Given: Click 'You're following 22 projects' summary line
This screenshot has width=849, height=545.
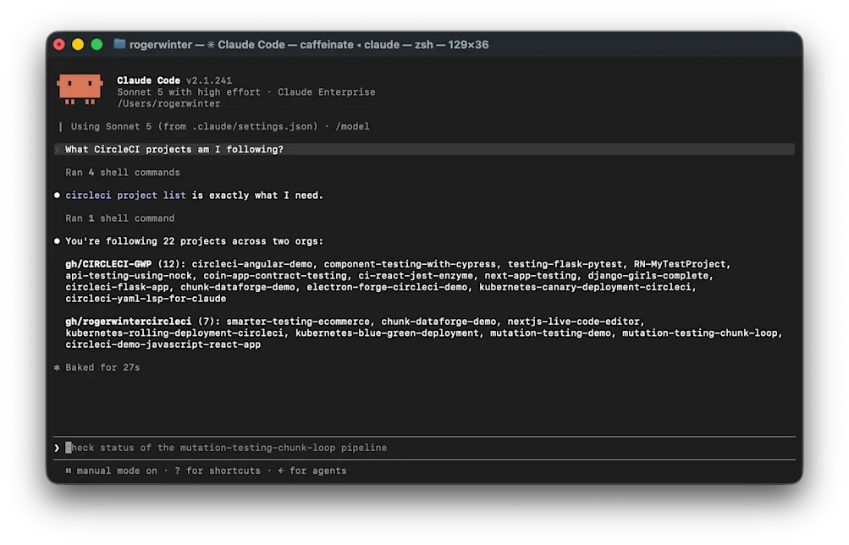Looking at the screenshot, I should click(194, 241).
